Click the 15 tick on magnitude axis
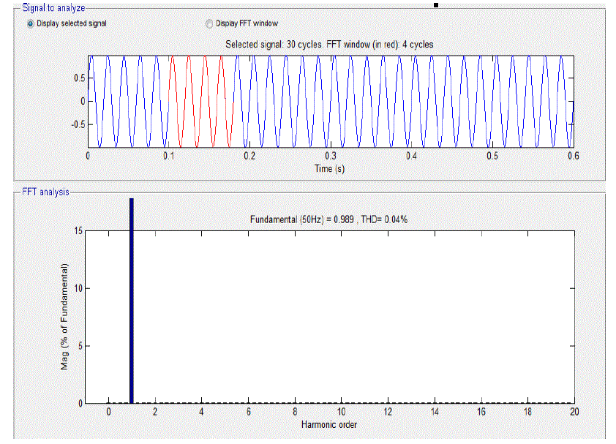 pos(78,231)
